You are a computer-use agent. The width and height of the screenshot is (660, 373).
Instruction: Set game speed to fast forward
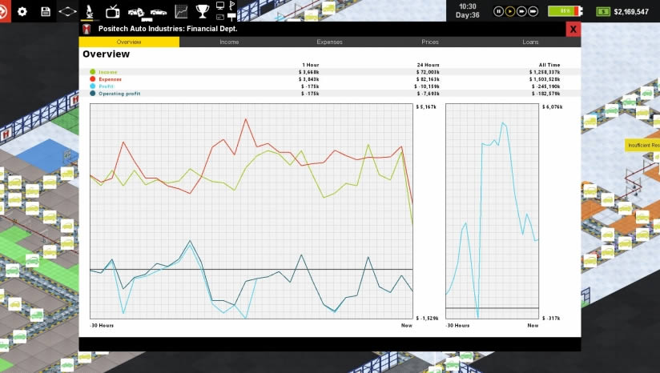[x=521, y=11]
